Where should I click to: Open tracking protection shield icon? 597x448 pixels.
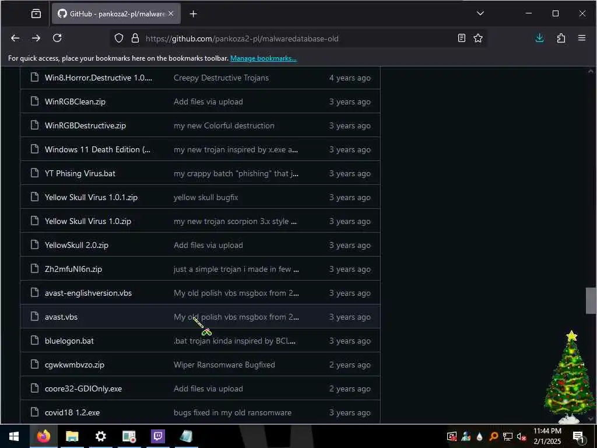(119, 38)
